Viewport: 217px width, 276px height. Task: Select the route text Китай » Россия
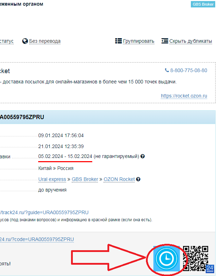(x=56, y=168)
